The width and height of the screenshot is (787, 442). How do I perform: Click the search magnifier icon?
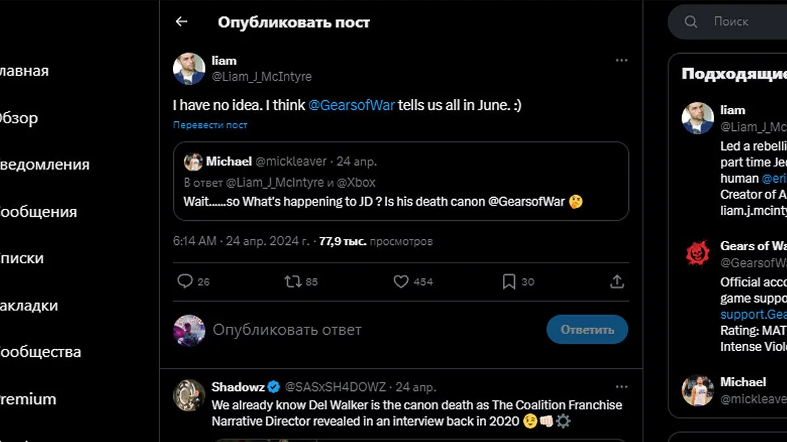pyautogui.click(x=691, y=22)
